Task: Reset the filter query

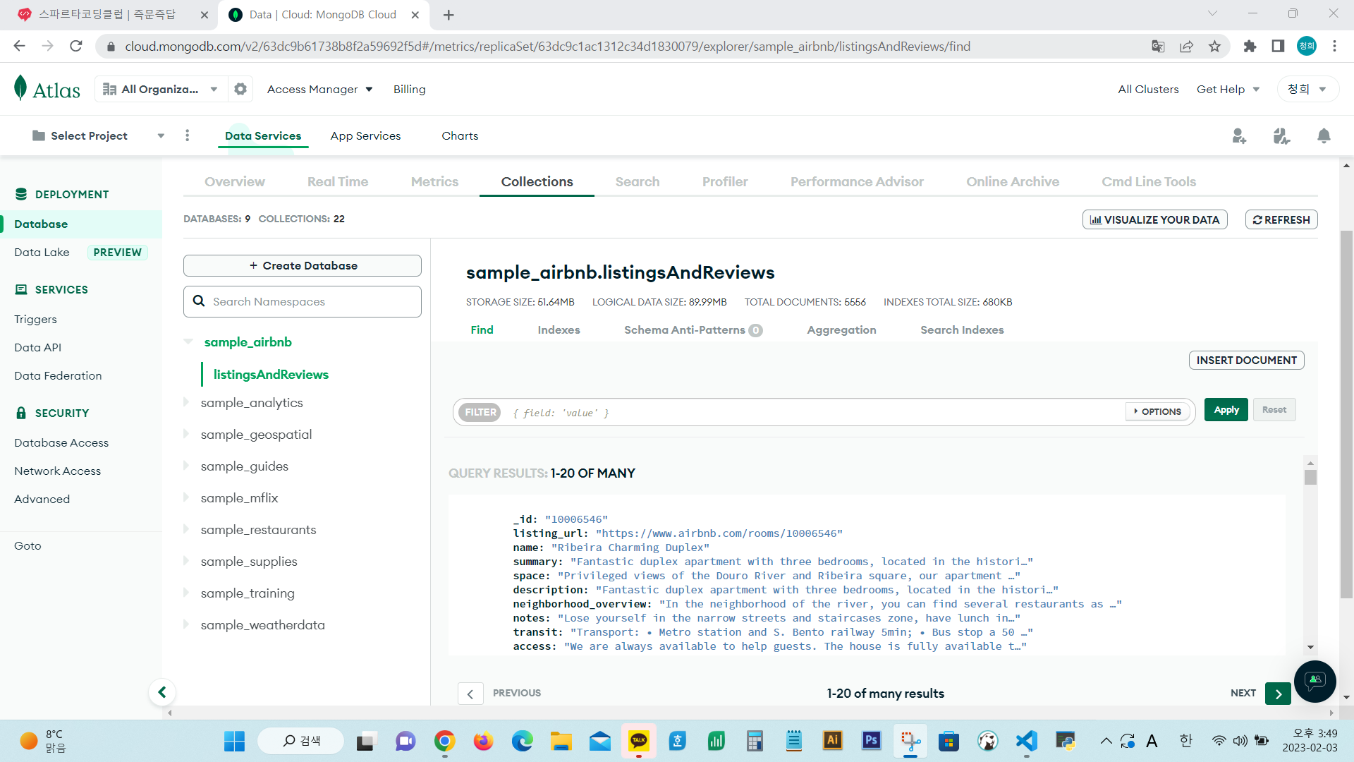Action: (1274, 410)
